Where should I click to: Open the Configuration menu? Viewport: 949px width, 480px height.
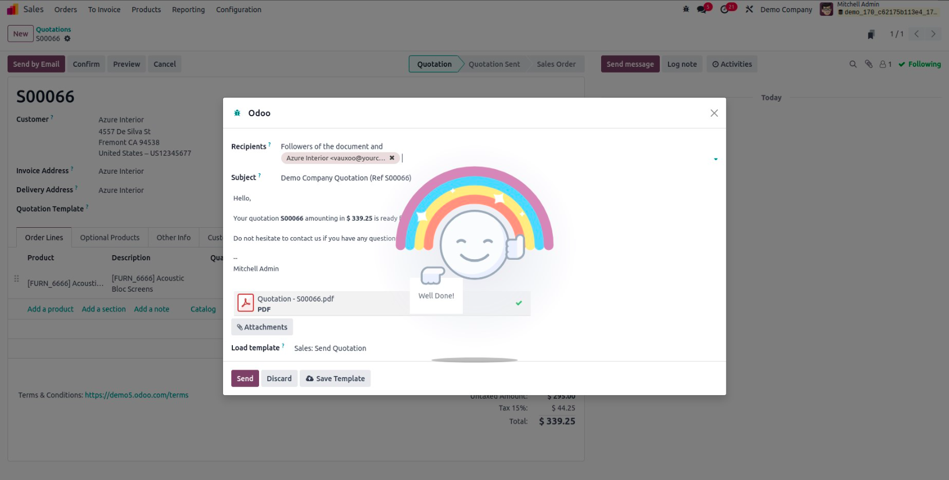239,10
